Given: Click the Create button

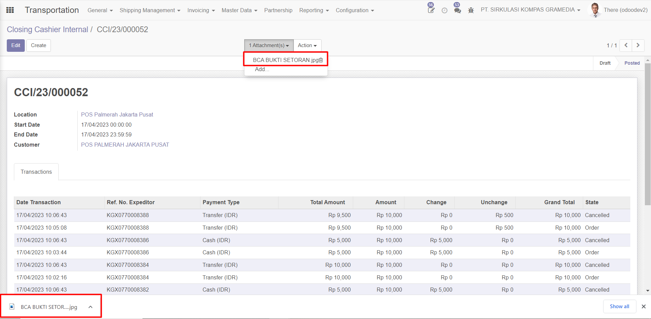Looking at the screenshot, I should (38, 45).
